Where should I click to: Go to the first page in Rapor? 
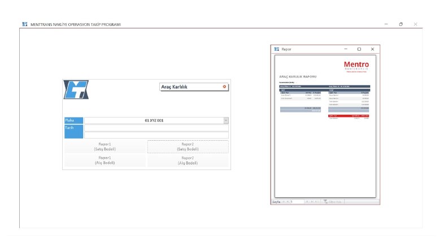pyautogui.click(x=284, y=202)
